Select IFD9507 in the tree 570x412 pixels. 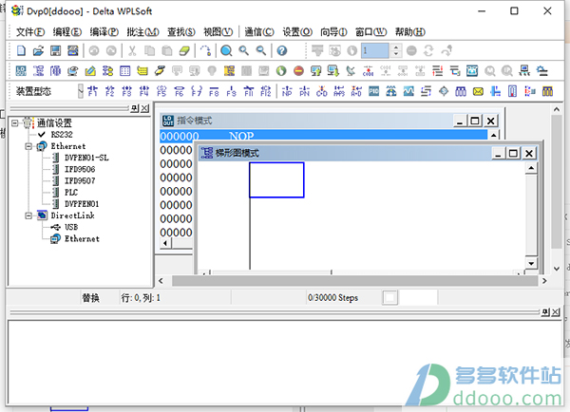click(80, 181)
